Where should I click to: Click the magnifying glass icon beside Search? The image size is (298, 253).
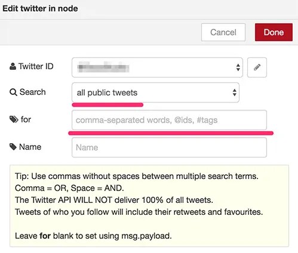[13, 92]
